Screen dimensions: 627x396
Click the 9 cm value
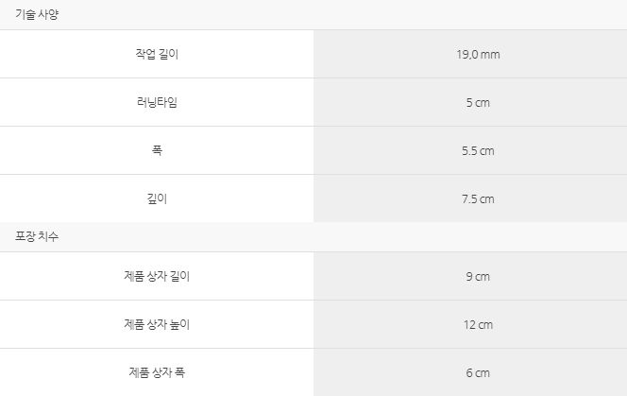(x=478, y=277)
